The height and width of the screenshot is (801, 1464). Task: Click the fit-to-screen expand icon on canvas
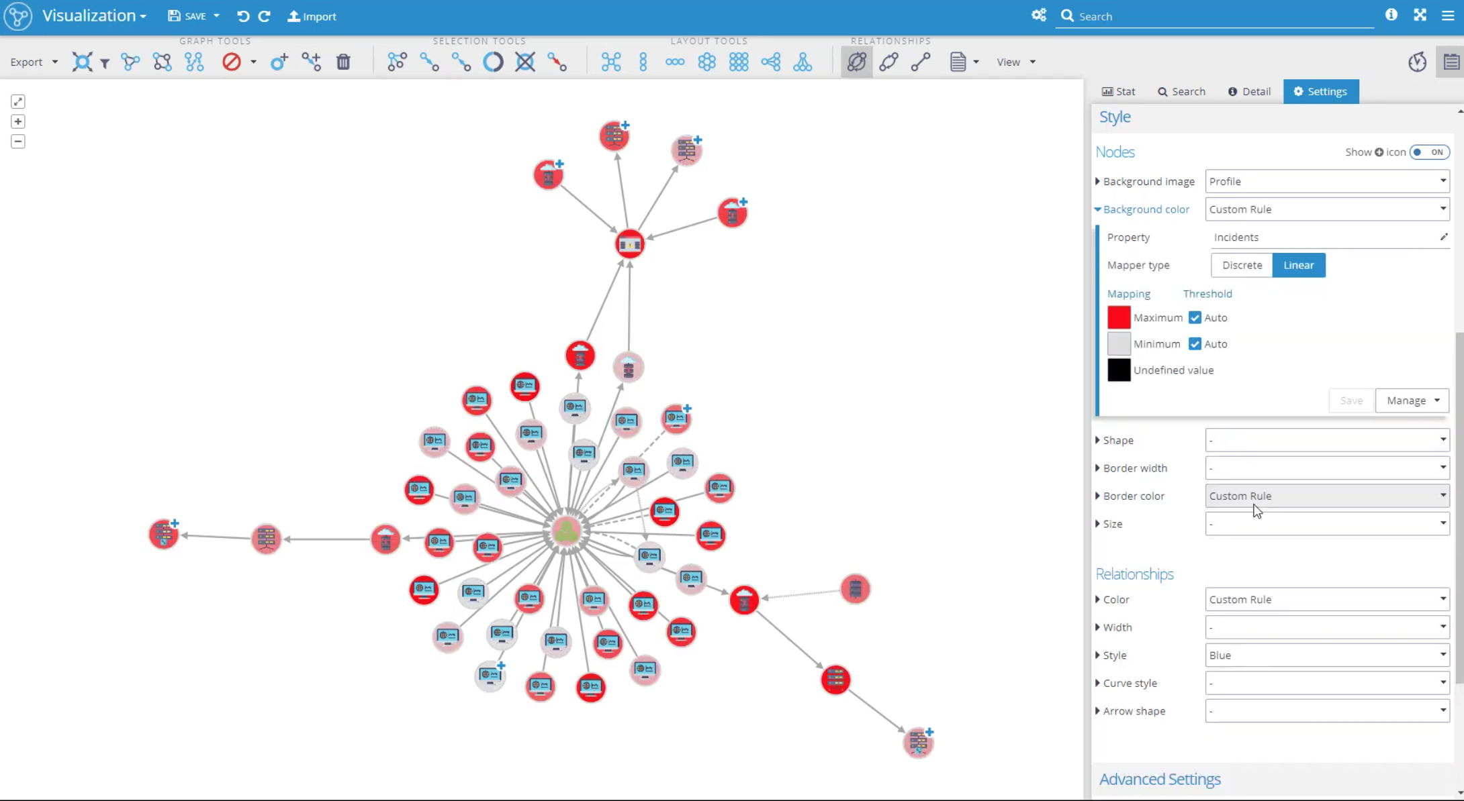click(18, 101)
